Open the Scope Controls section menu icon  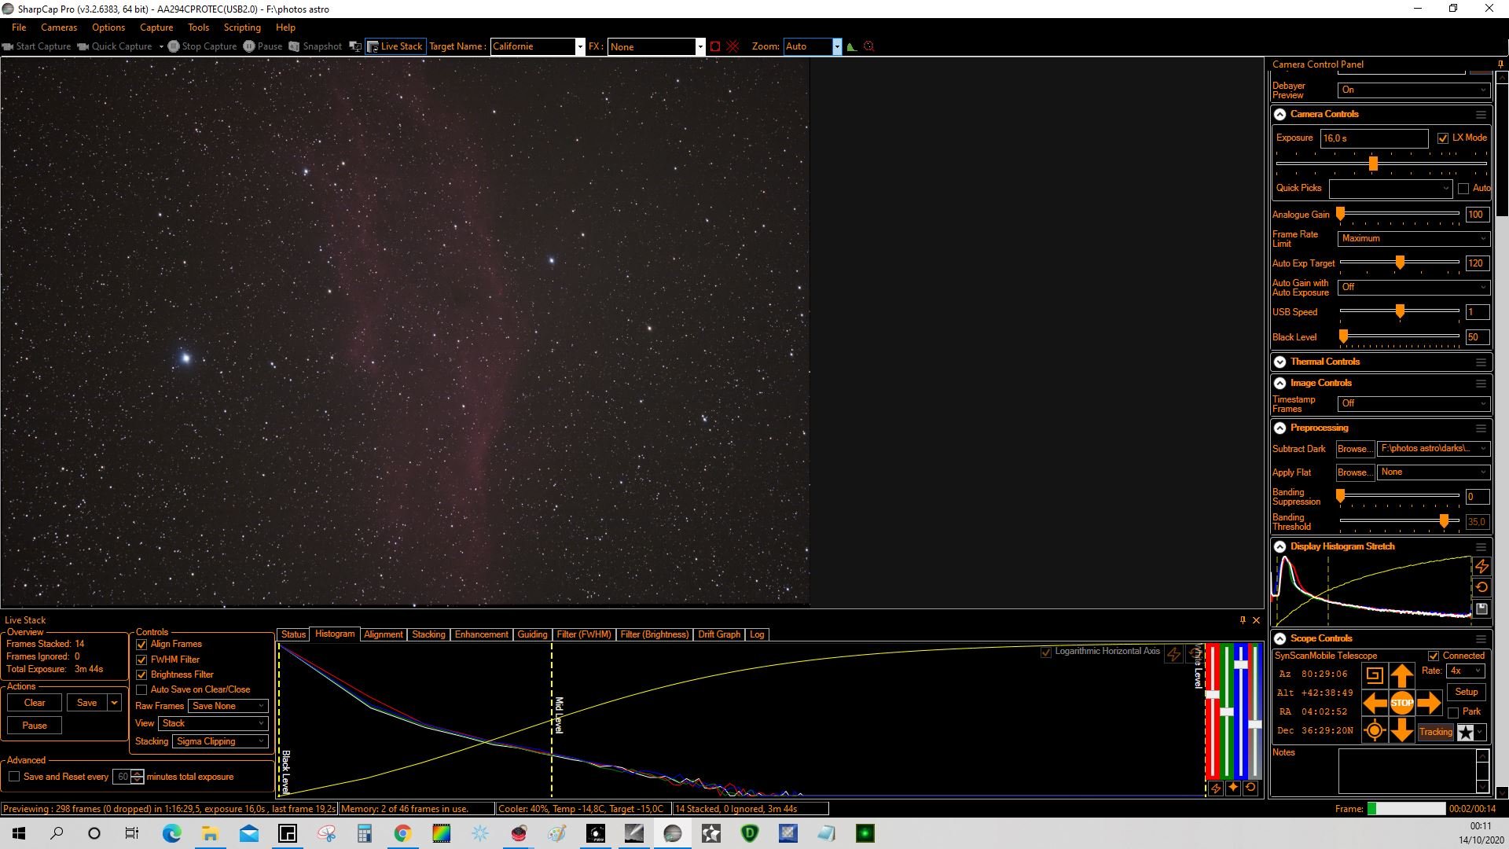(1481, 639)
